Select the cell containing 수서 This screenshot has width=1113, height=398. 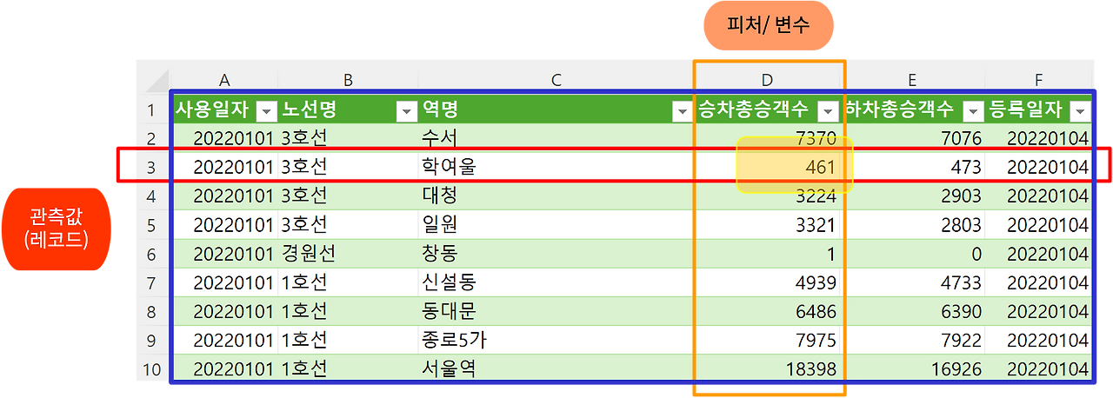click(x=556, y=138)
